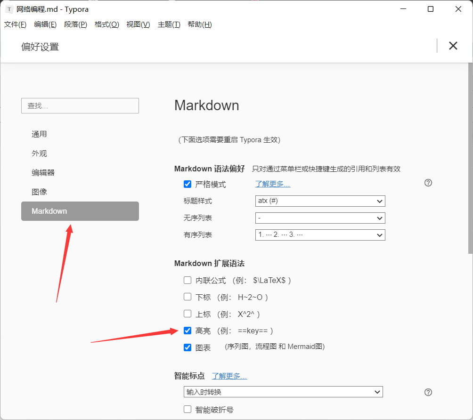Select the Markdown settings category

(80, 211)
